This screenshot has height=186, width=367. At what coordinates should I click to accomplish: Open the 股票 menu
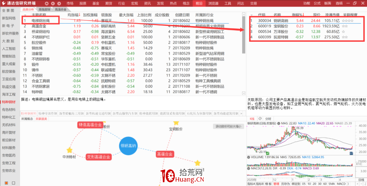[83, 3]
